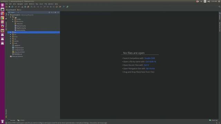Click the navigate Forward arrow icon
Image resolution: width=221 pixels, height=124 pixels.
click(41, 7)
